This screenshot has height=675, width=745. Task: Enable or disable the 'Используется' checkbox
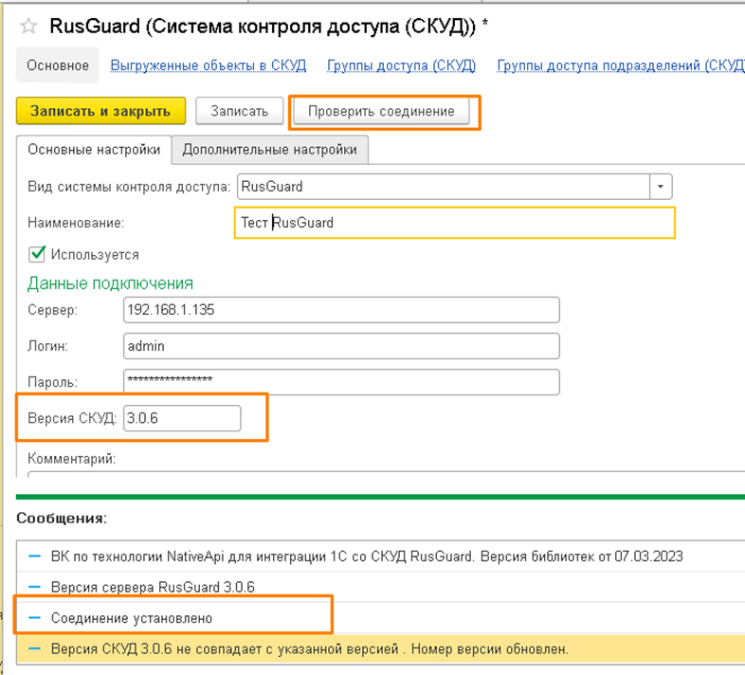pyautogui.click(x=38, y=254)
